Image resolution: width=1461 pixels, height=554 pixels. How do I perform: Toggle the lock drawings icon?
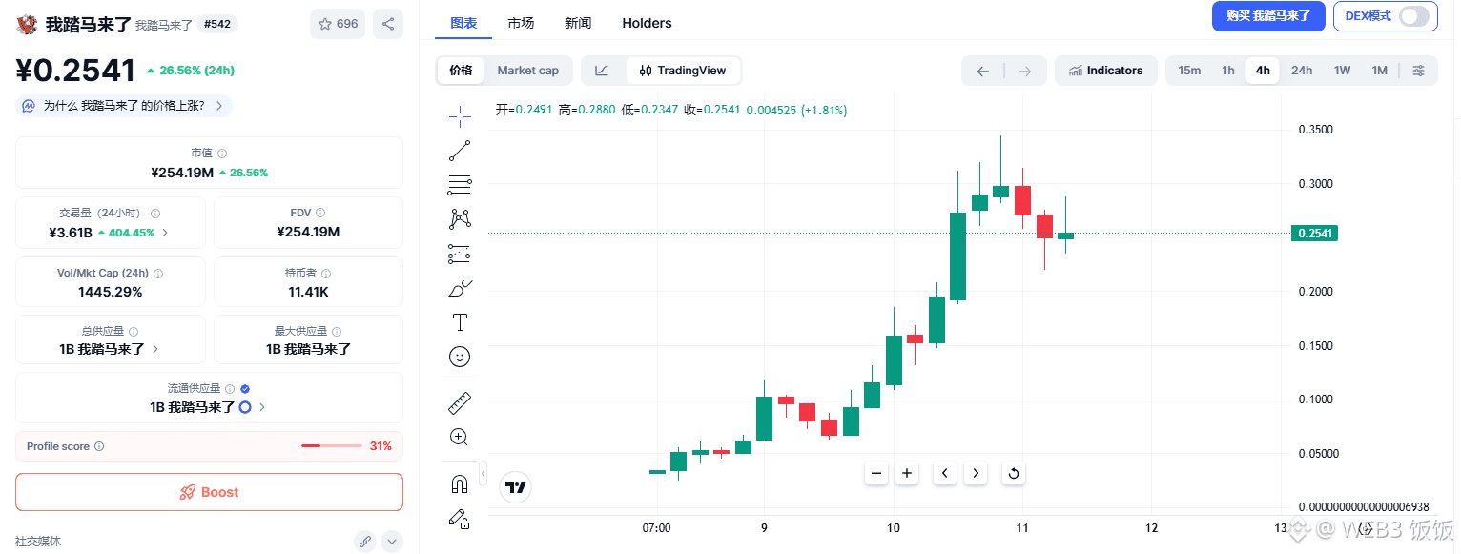pos(460,519)
